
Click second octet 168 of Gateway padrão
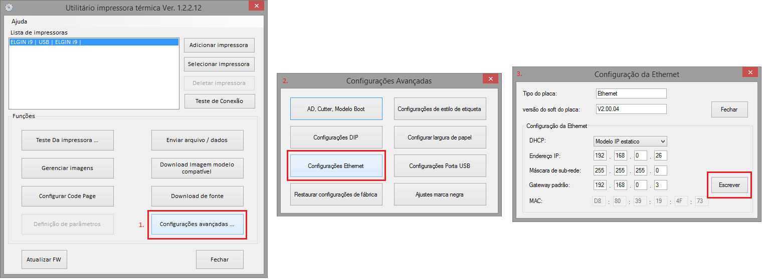coord(620,185)
